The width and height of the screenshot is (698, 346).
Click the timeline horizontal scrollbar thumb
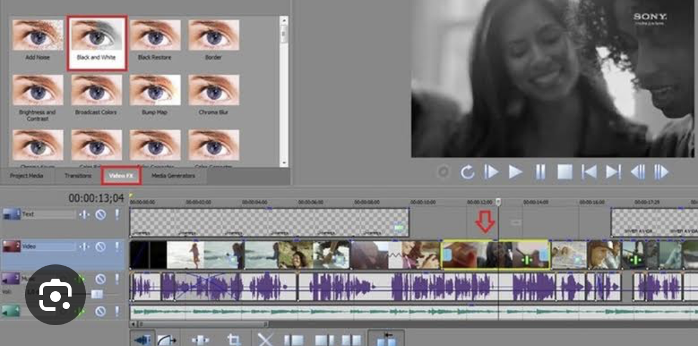coord(205,324)
